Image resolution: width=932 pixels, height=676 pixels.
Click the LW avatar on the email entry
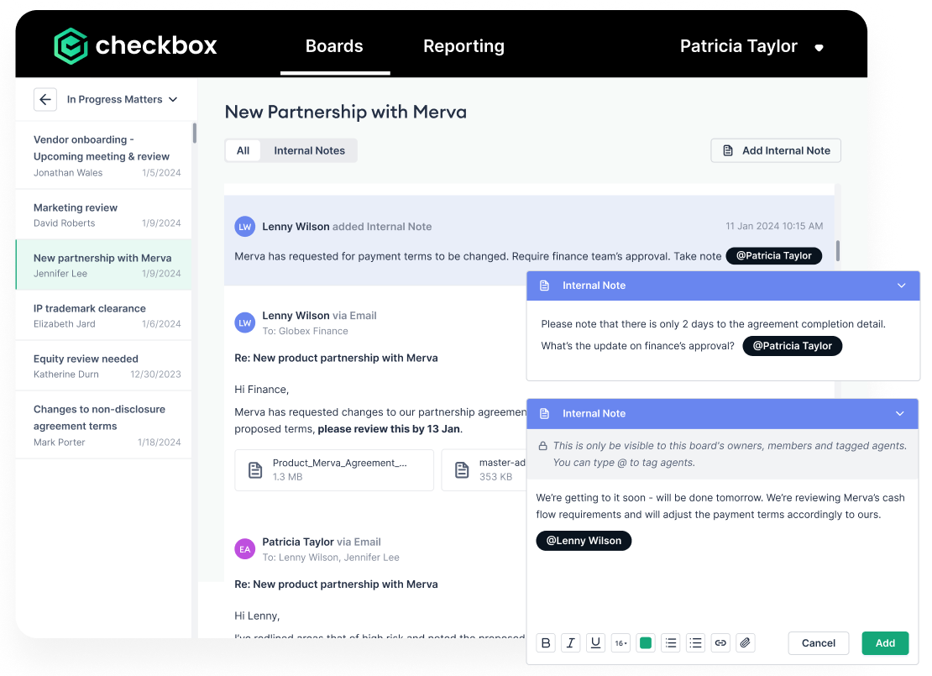pos(245,322)
